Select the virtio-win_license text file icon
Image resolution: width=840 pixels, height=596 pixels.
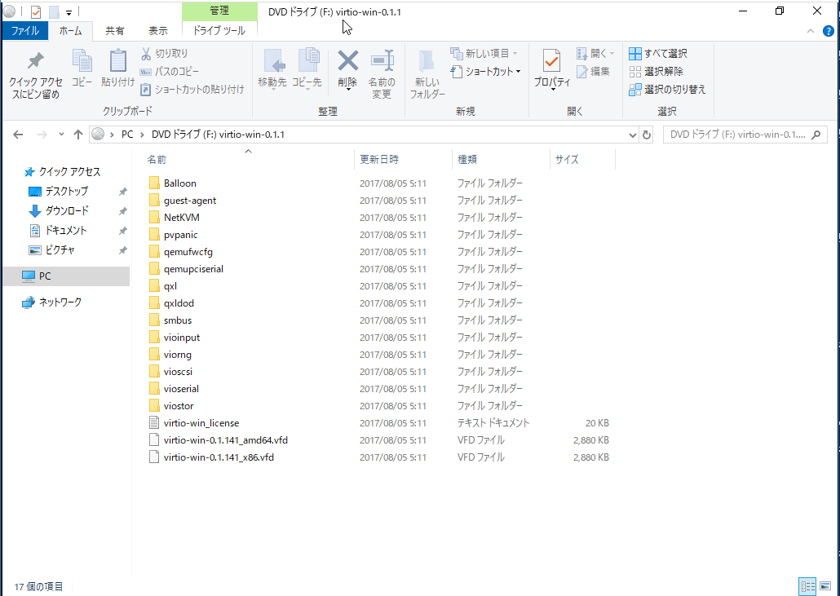tap(154, 423)
